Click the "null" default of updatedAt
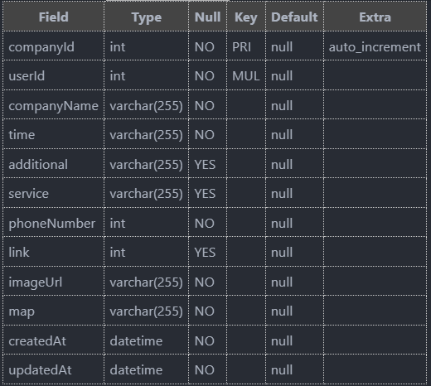Image resolution: width=431 pixels, height=386 pixels. (282, 370)
